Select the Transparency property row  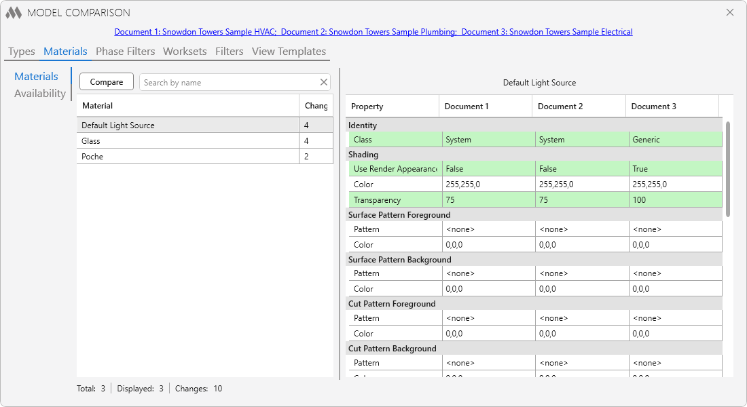(534, 200)
